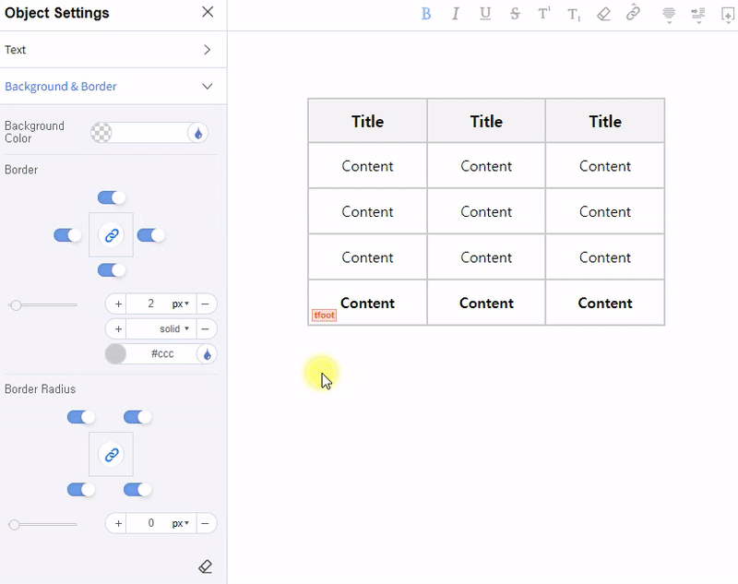Screen dimensions: 738x584
Task: Open the border width px unit dropdown
Action: 180,304
